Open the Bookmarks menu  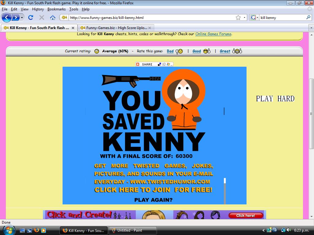coord(56,9)
